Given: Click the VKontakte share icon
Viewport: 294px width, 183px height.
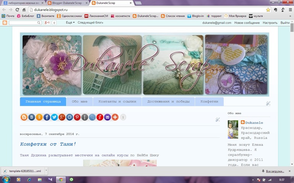Looking at the screenshot, I should click(x=31, y=117).
